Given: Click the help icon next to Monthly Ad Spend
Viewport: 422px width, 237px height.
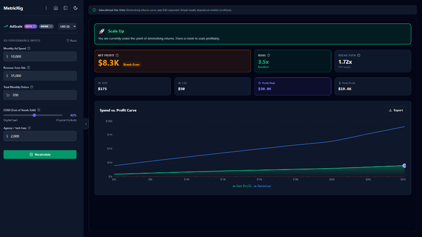Looking at the screenshot, I should coord(29,49).
